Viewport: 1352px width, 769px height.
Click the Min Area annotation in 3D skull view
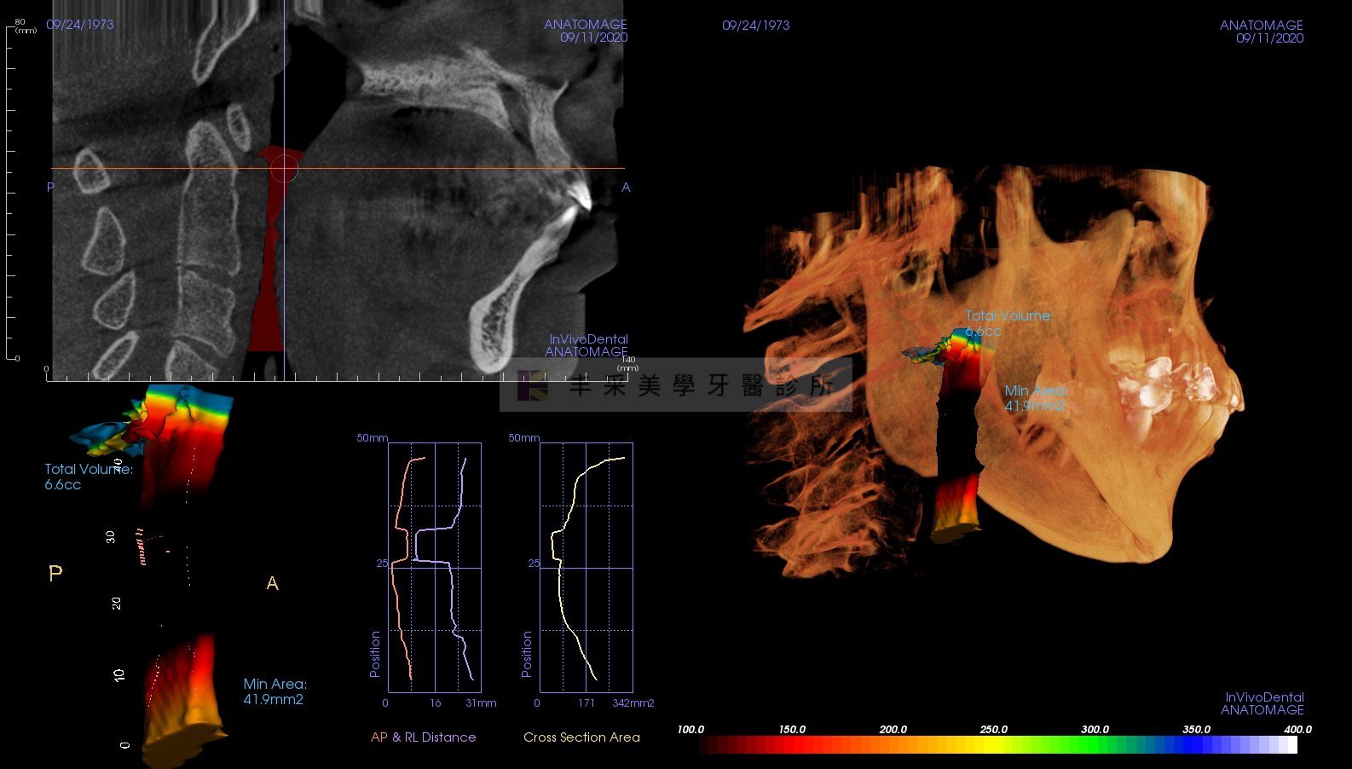(1035, 398)
